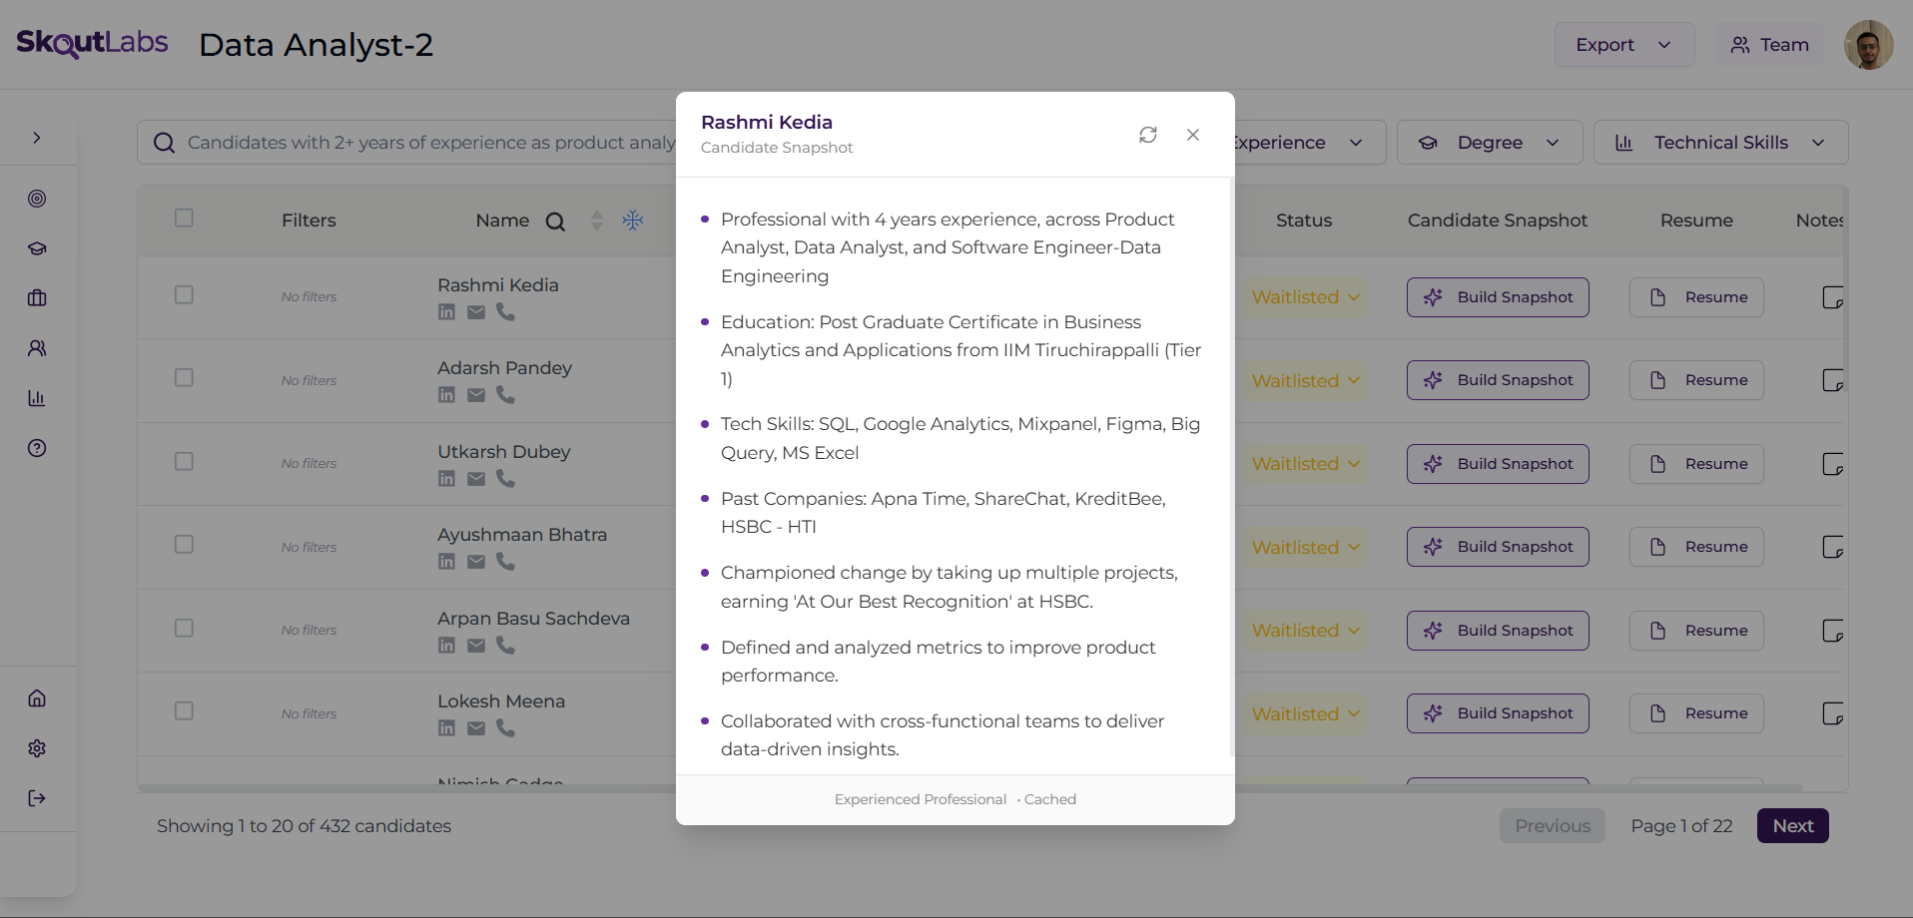The image size is (1913, 918).
Task: Open the Degree filter dropdown
Action: pyautogui.click(x=1490, y=143)
